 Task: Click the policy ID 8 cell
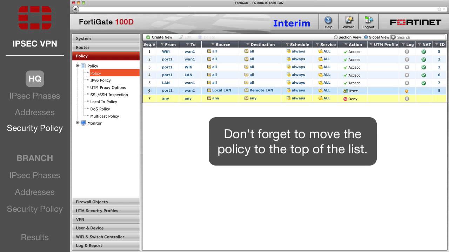[439, 91]
